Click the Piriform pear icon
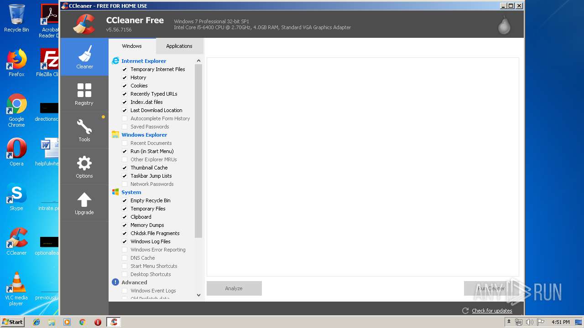The height and width of the screenshot is (328, 584). [x=504, y=25]
